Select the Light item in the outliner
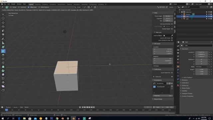The image size is (213, 120). coord(187,19)
